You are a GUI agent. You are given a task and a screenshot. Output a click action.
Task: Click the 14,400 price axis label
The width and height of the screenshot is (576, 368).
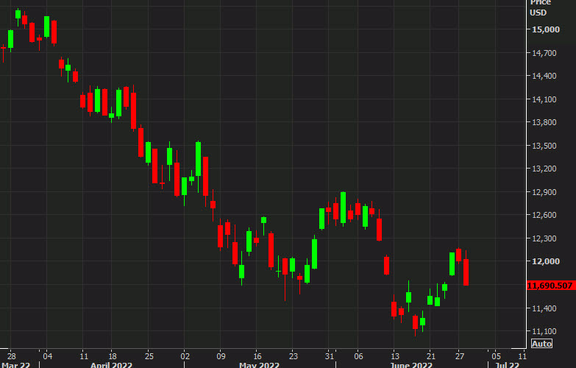point(544,76)
